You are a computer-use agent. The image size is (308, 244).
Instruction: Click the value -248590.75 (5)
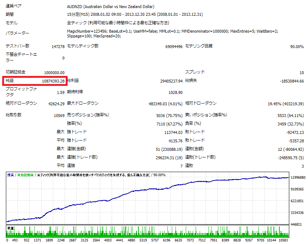coord(291,158)
